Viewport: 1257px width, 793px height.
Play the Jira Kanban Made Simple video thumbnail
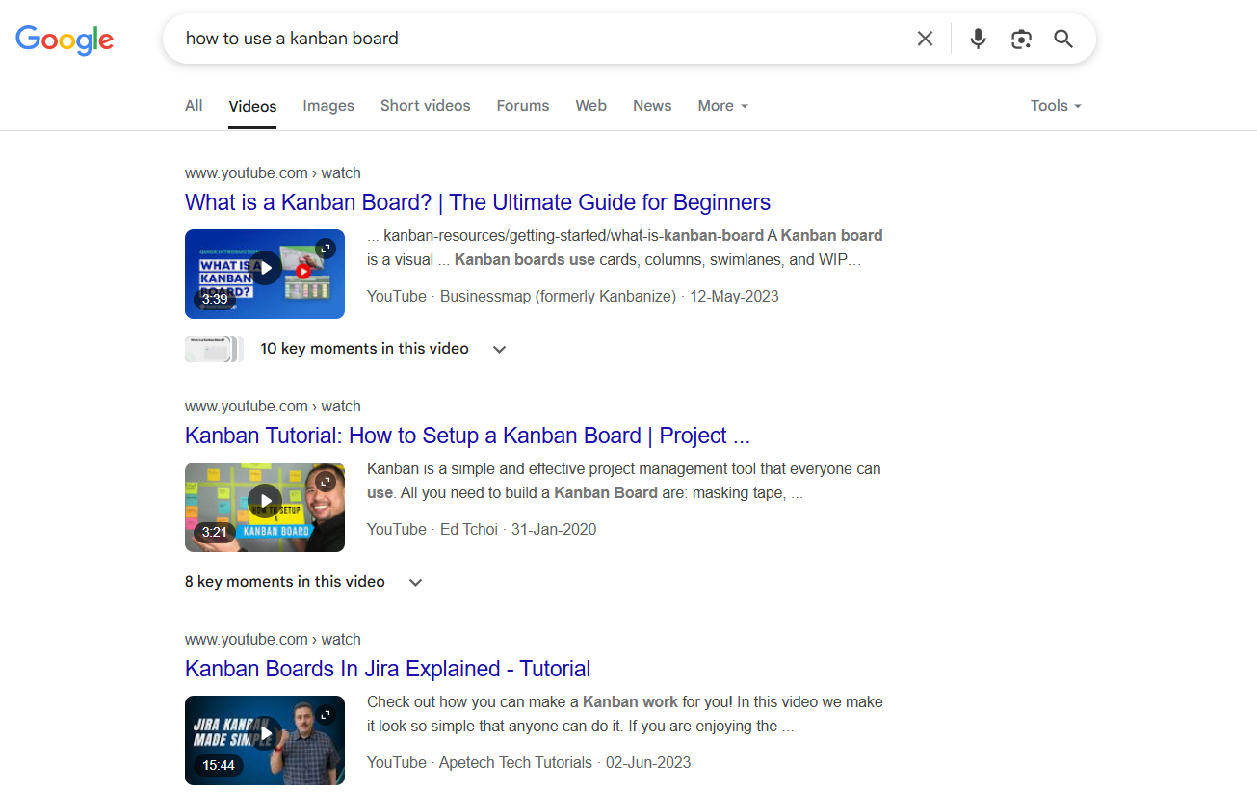tap(265, 740)
